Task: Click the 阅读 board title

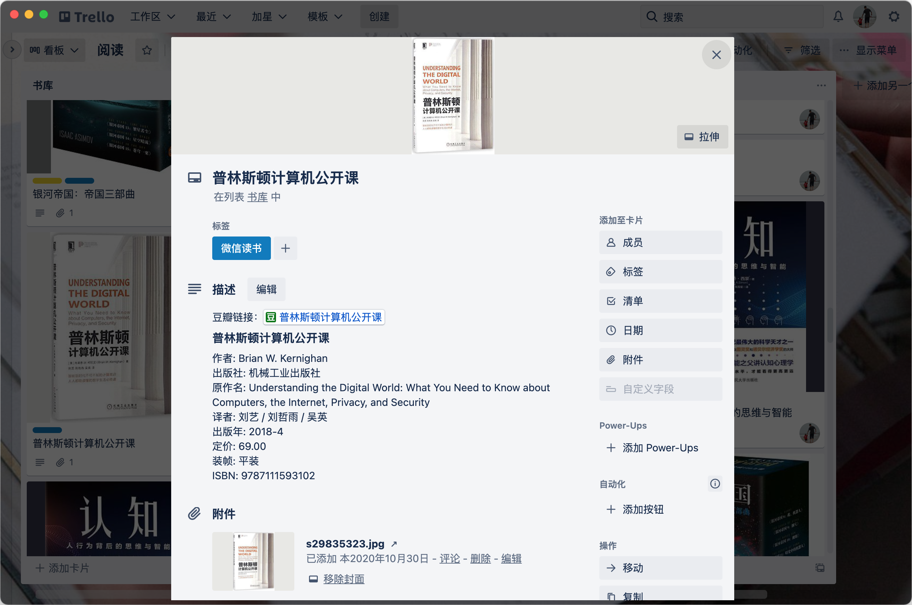Action: 110,50
